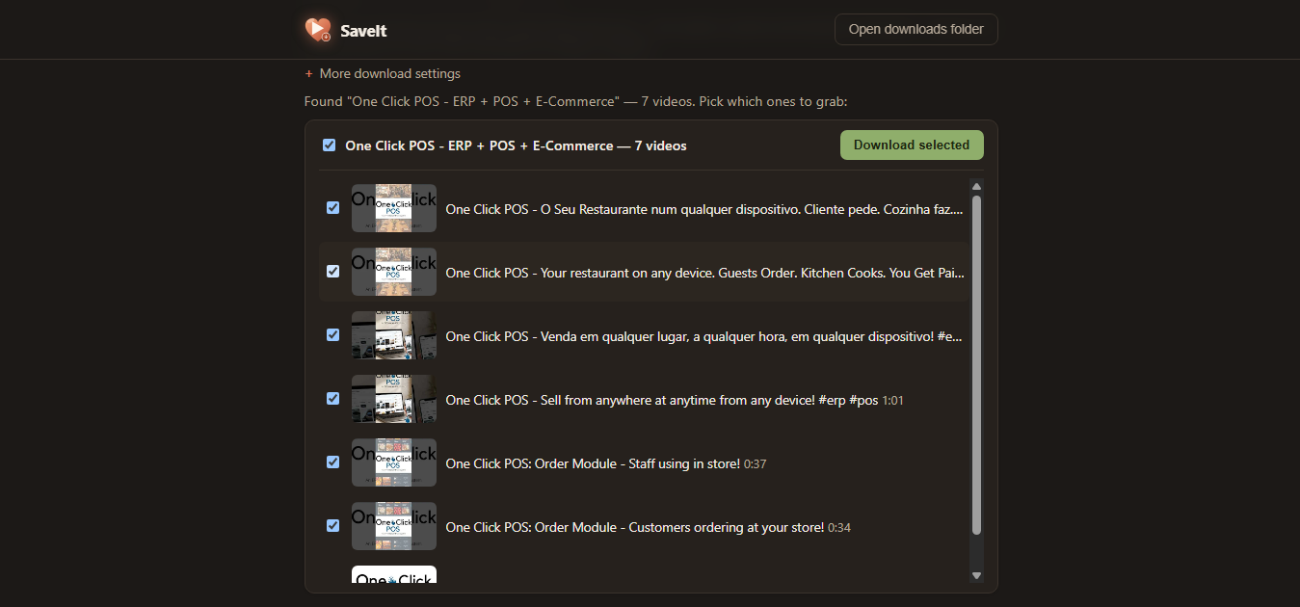Click thumbnail of 'Venda em qualquer lugar' video
Screen dimensions: 1300x607
[394, 335]
